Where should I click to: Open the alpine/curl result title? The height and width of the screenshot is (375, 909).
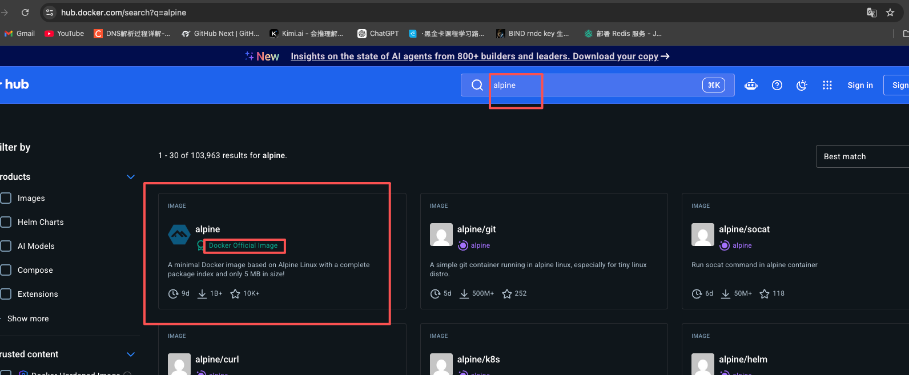(x=217, y=359)
